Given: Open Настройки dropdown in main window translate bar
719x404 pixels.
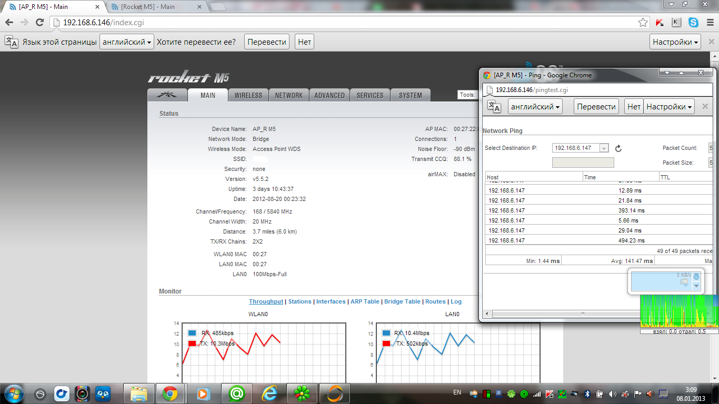Looking at the screenshot, I should click(675, 42).
